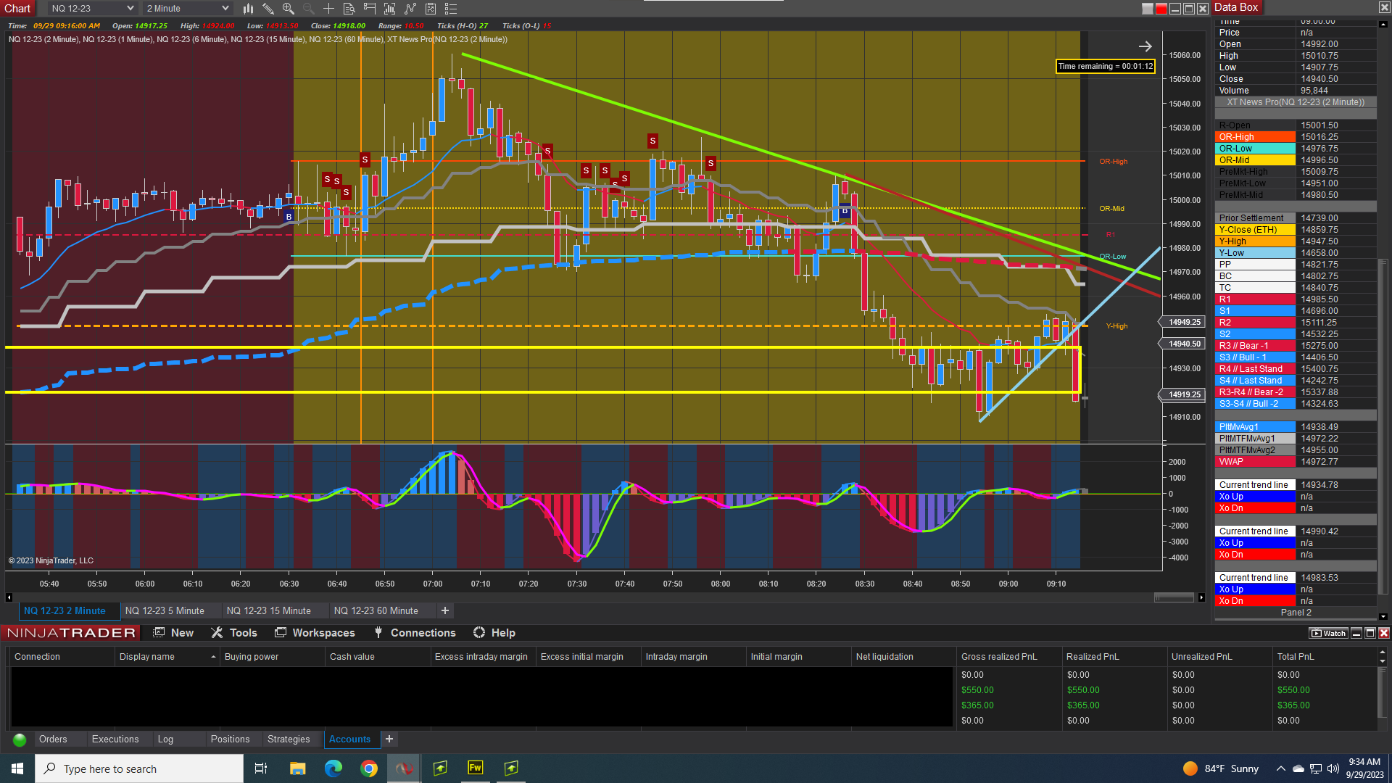The width and height of the screenshot is (1392, 783).
Task: Switch to the Positions tab
Action: [x=230, y=739]
